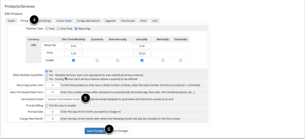Screen dimensions: 305x139
Task: Enable Quarterly pricing checkbox
Action: click(x=97, y=60)
